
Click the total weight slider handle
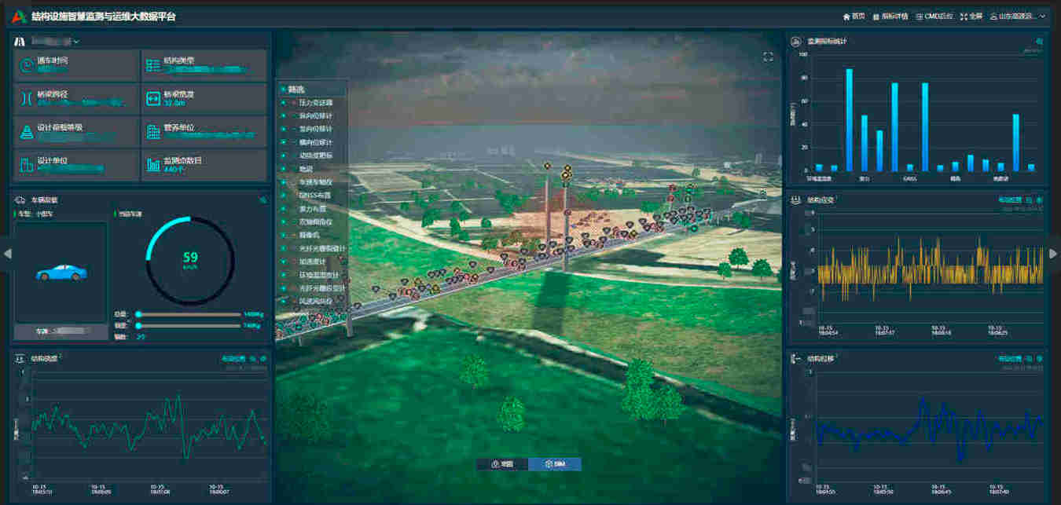tap(138, 314)
